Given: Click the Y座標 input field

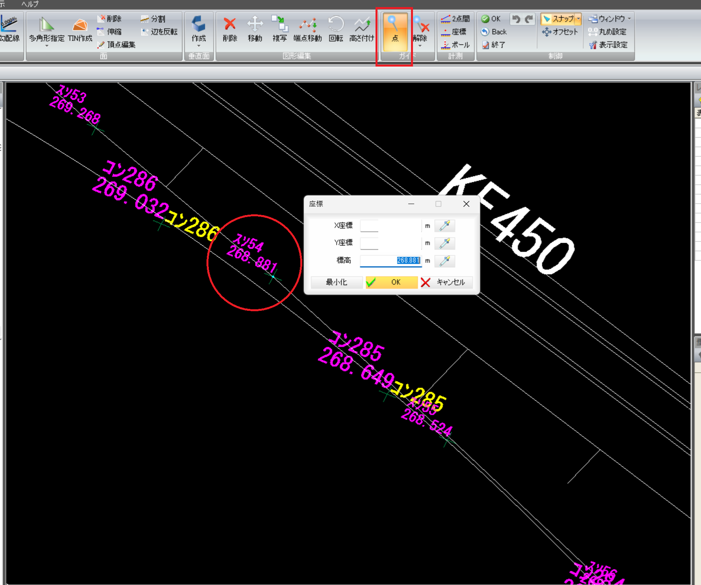Looking at the screenshot, I should pos(390,243).
